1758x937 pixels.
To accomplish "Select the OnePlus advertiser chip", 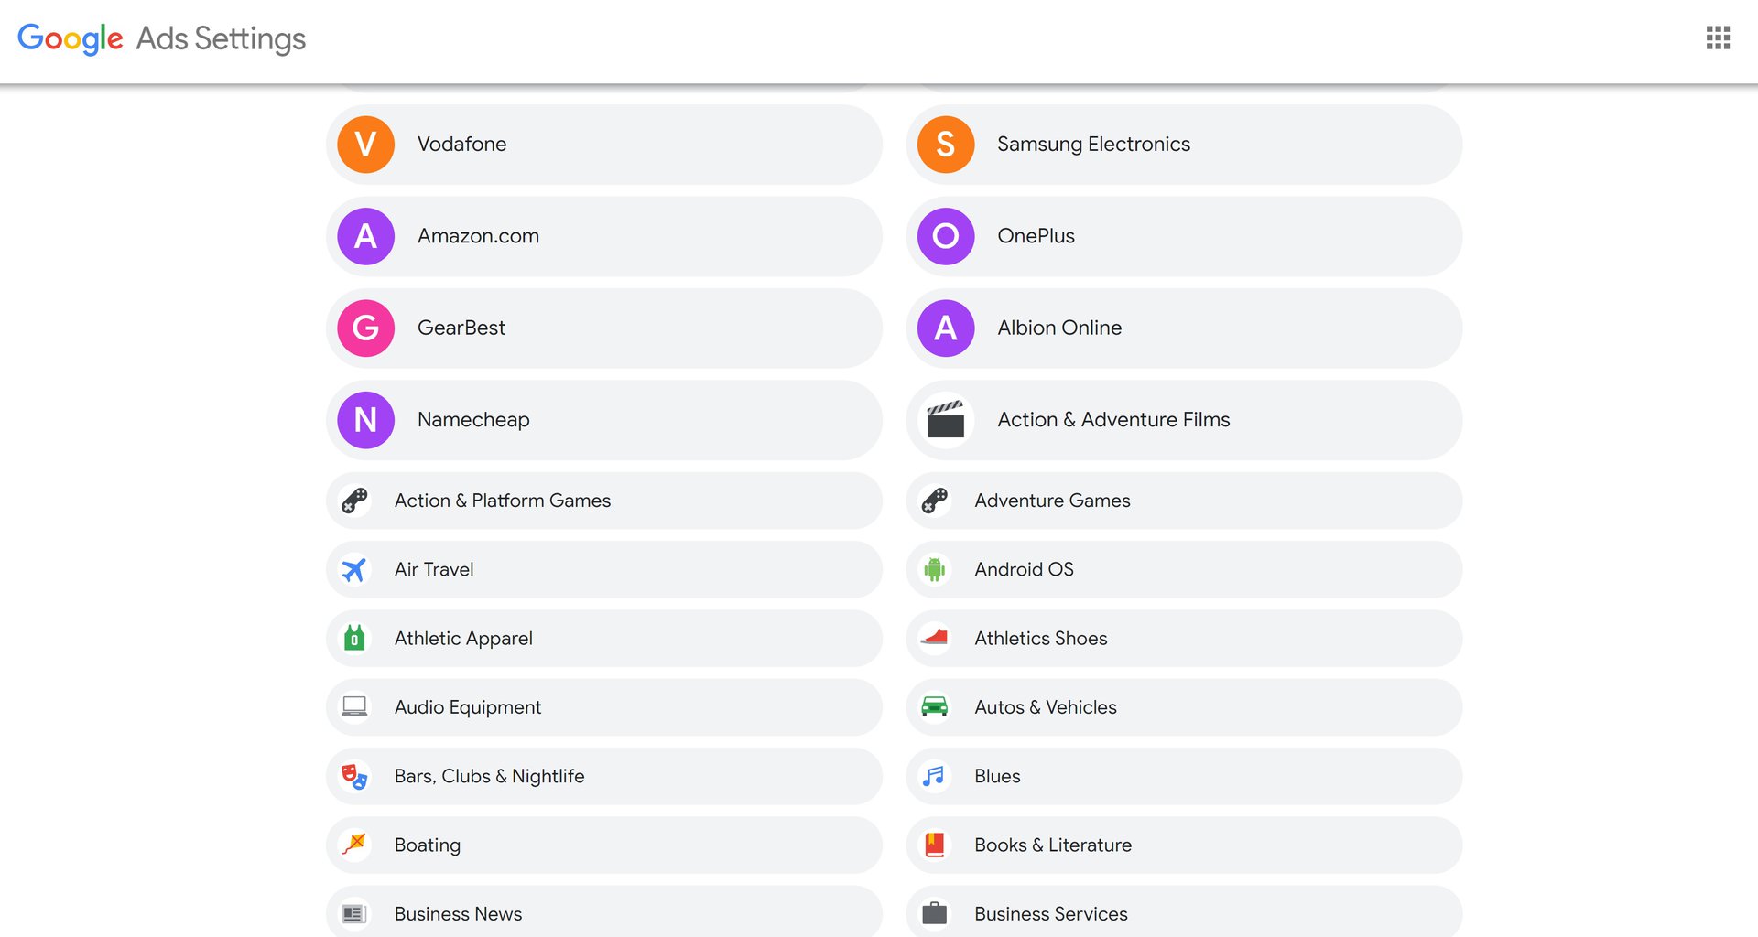I will point(1184,236).
